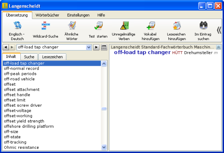Open the Einstellungen tab

[x=78, y=15]
